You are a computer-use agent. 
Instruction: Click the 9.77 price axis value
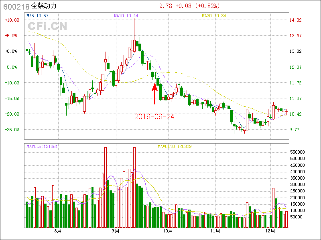pos(295,130)
